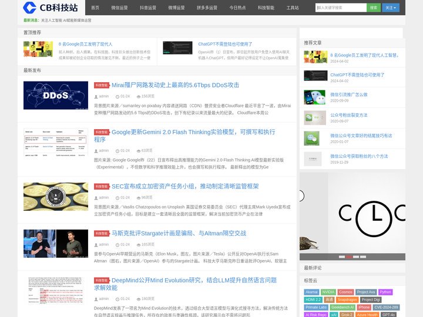Expand the blue 关注 dropdown
This screenshot has width=423, height=317.
[x=391, y=8]
